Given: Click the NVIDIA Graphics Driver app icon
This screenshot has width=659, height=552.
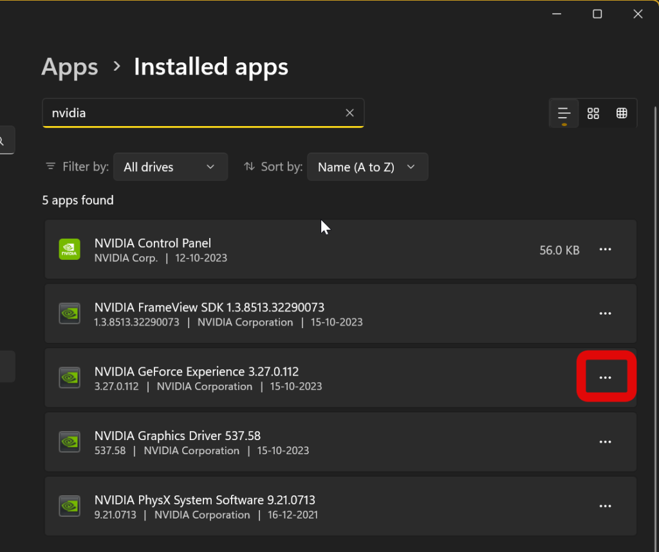Looking at the screenshot, I should click(70, 442).
